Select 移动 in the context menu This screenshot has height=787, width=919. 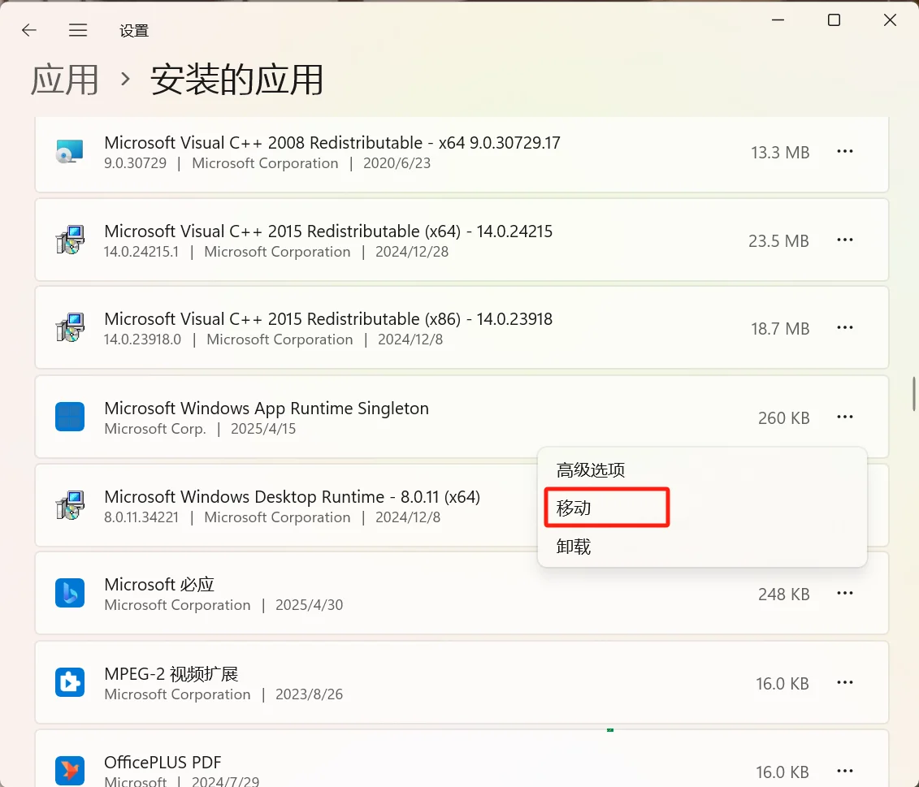click(x=606, y=507)
